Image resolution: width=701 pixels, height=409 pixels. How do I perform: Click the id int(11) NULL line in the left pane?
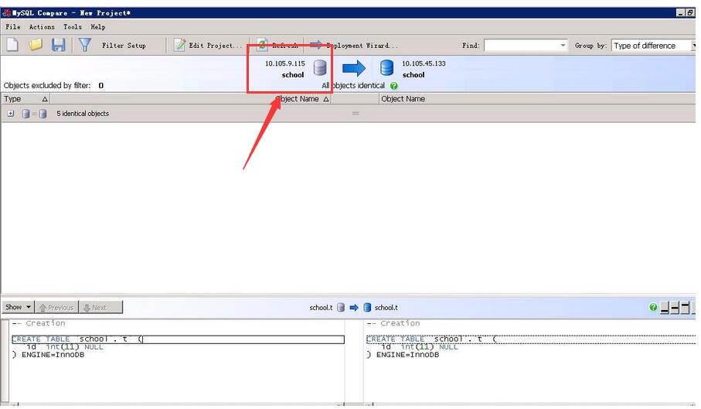[x=64, y=347]
